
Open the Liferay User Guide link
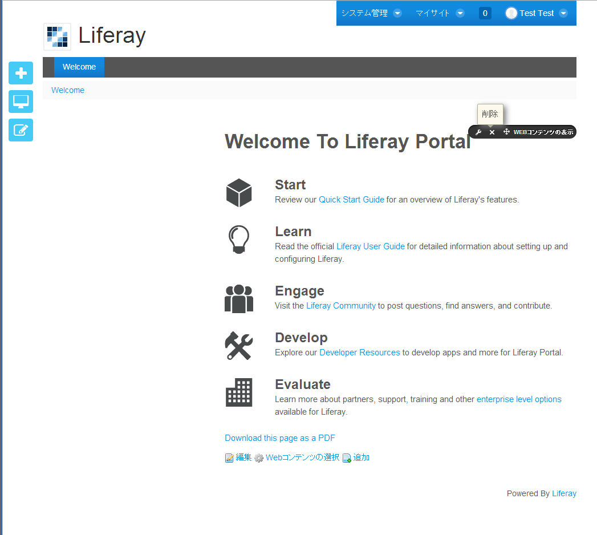point(371,246)
